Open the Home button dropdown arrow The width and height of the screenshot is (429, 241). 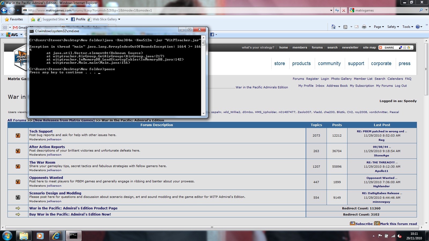pos(339,27)
